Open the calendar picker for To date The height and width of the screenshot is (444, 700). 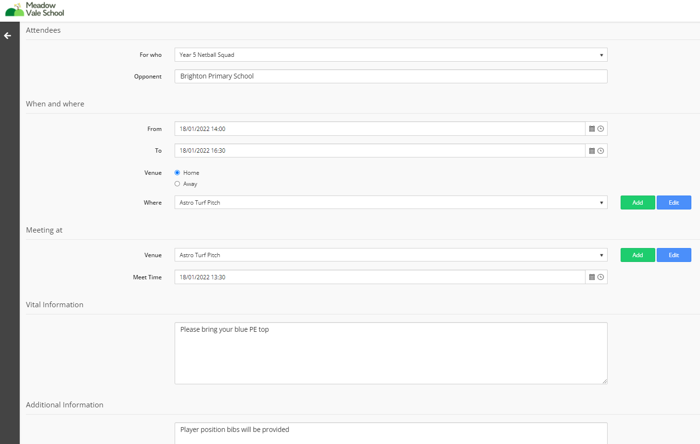[592, 151]
